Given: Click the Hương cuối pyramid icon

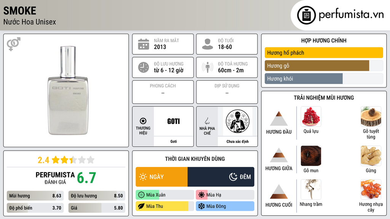Looking at the screenshot, I should pos(279,192).
